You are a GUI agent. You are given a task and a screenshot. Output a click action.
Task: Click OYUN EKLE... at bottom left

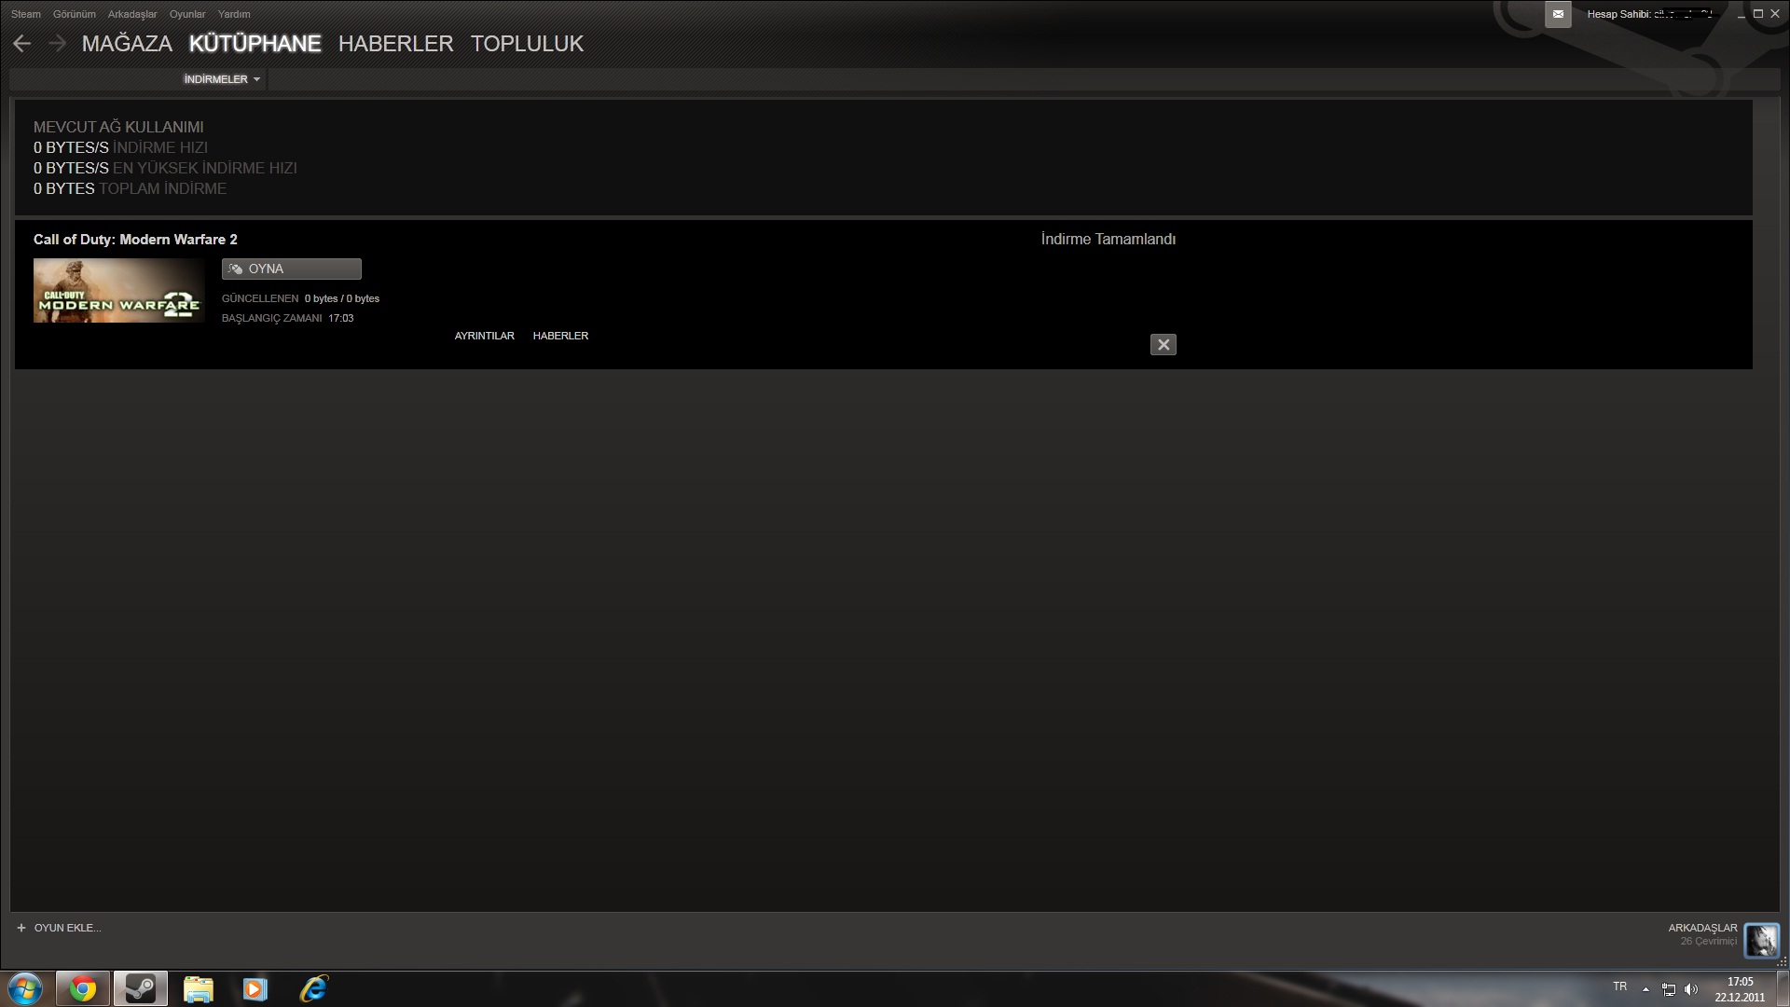click(x=67, y=928)
